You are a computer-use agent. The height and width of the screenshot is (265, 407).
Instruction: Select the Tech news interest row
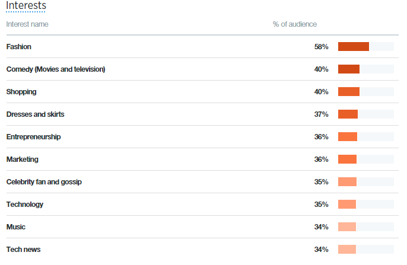click(202, 250)
